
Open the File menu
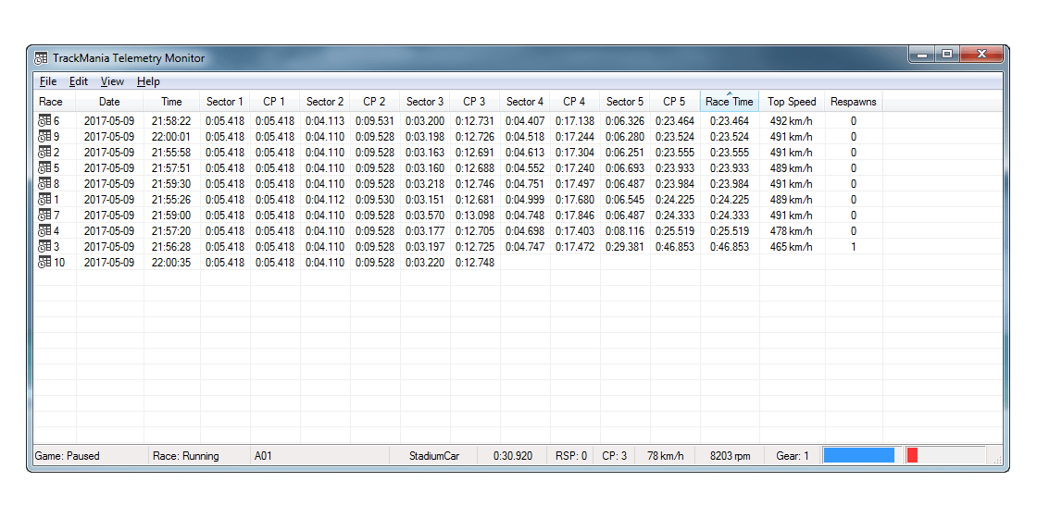coord(47,81)
